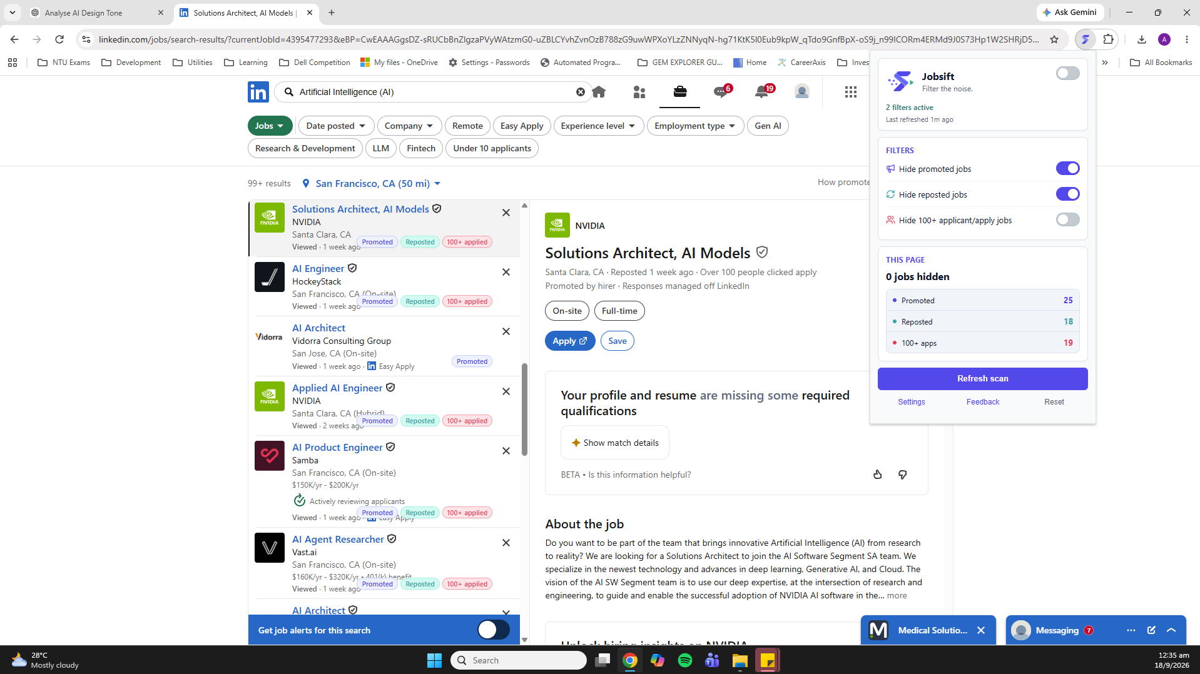Open LinkedIn home icon
This screenshot has width=1200, height=674.
599,92
